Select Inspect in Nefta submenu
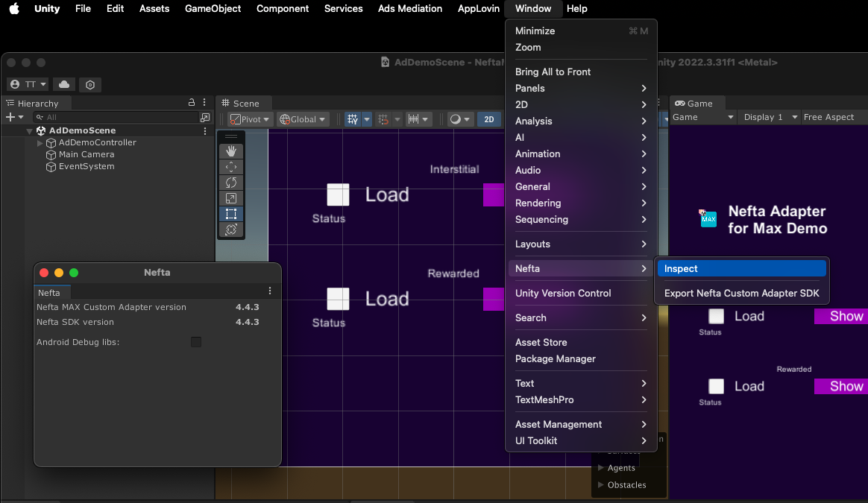868x503 pixels. pyautogui.click(x=741, y=268)
